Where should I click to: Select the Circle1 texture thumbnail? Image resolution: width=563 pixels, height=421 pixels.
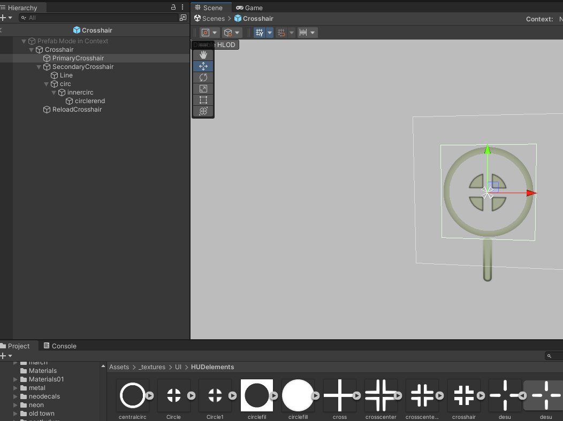tap(215, 395)
